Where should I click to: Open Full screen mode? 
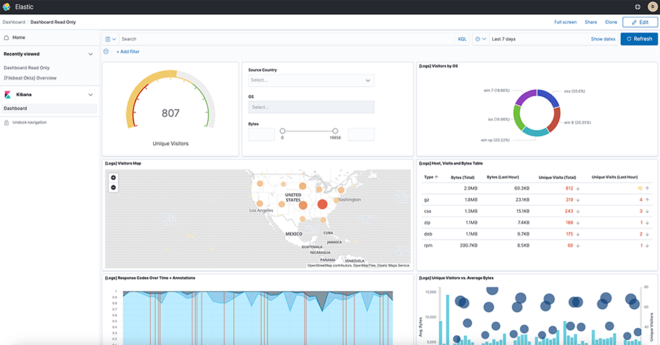pos(565,22)
